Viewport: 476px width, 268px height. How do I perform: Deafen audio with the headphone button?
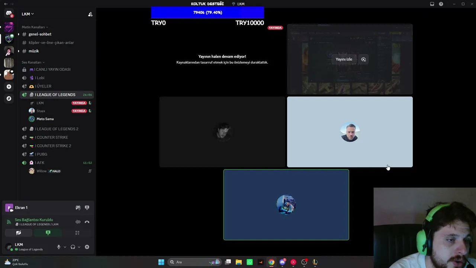click(73, 247)
